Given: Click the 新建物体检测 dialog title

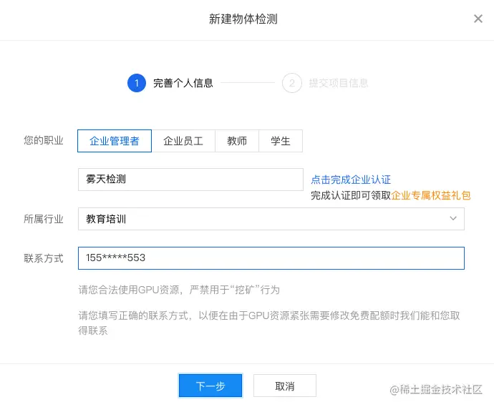Looking at the screenshot, I should (x=243, y=19).
